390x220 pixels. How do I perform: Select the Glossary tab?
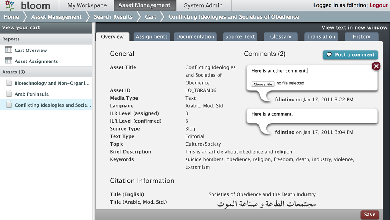(x=281, y=36)
